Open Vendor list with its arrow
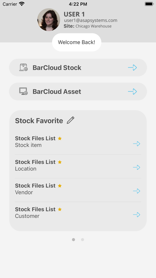This screenshot has width=156, height=278. (x=136, y=191)
